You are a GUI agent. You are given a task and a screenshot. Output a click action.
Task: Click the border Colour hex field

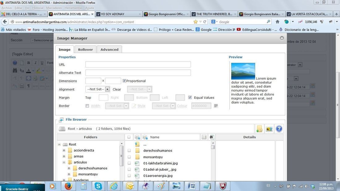pyautogui.click(x=201, y=106)
